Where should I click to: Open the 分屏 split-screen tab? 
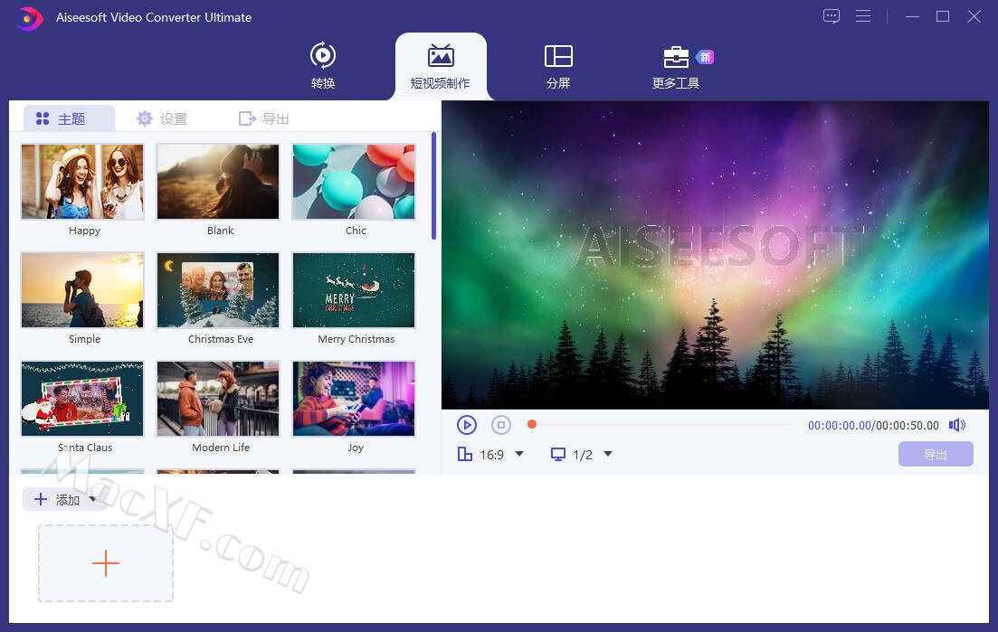click(558, 65)
